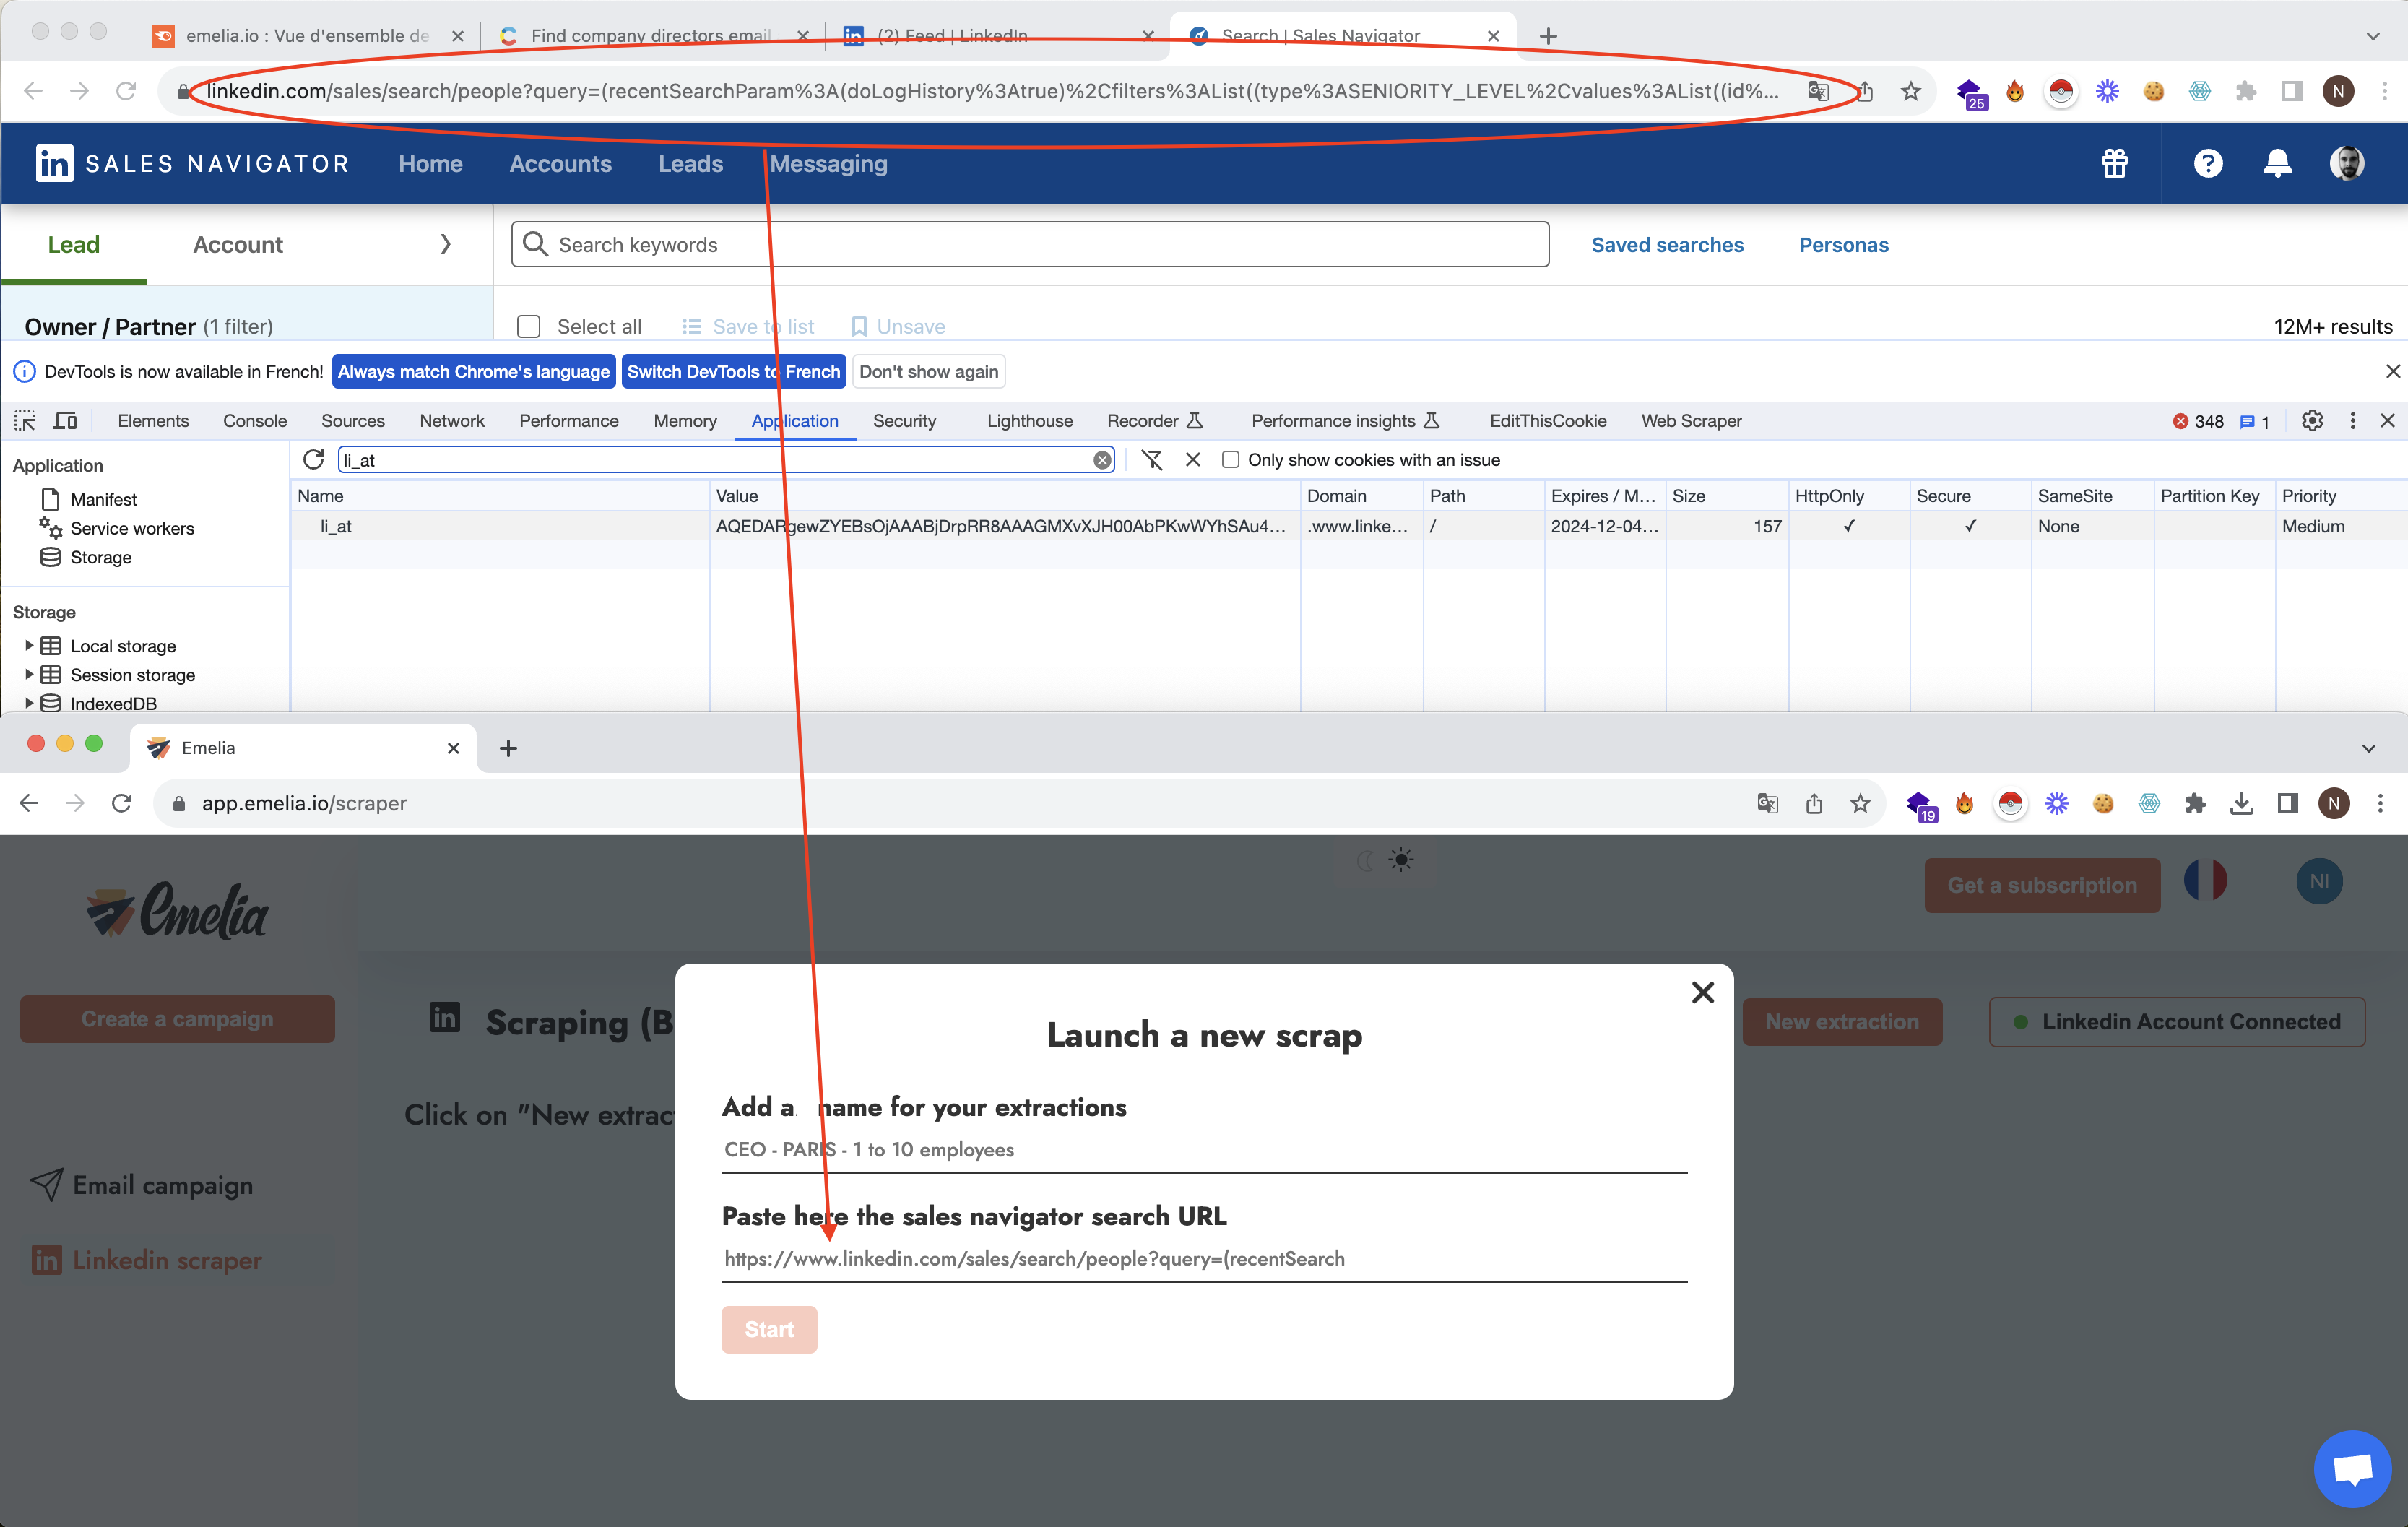2408x1527 pixels.
Task: Open Linkedin scraper in Emelia sidebar
Action: coord(146,1260)
